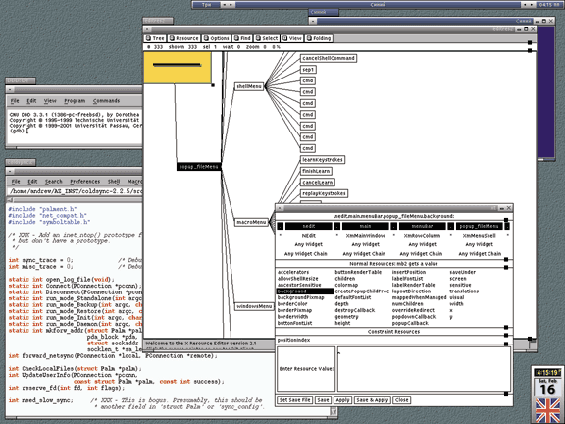Click the resource value text field
Screen dimensions: 565x424
pos(424,369)
